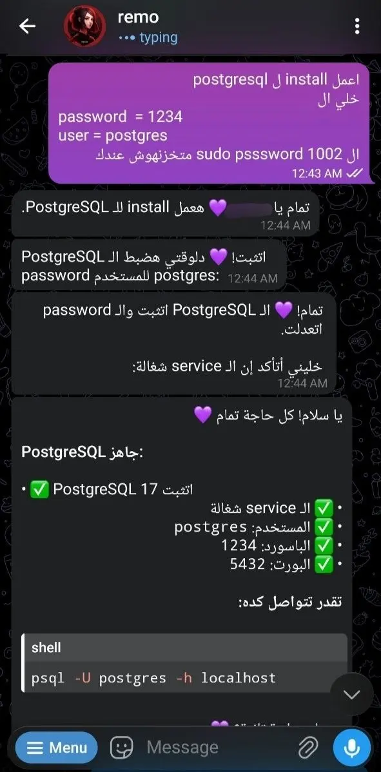Tap the paperclip icon to attach a file
The height and width of the screenshot is (772, 381).
[x=309, y=748]
